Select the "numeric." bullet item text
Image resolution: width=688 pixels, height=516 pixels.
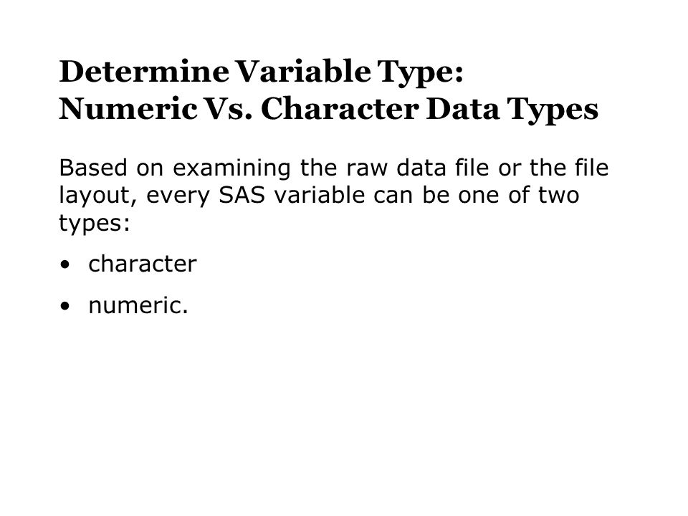click(138, 306)
